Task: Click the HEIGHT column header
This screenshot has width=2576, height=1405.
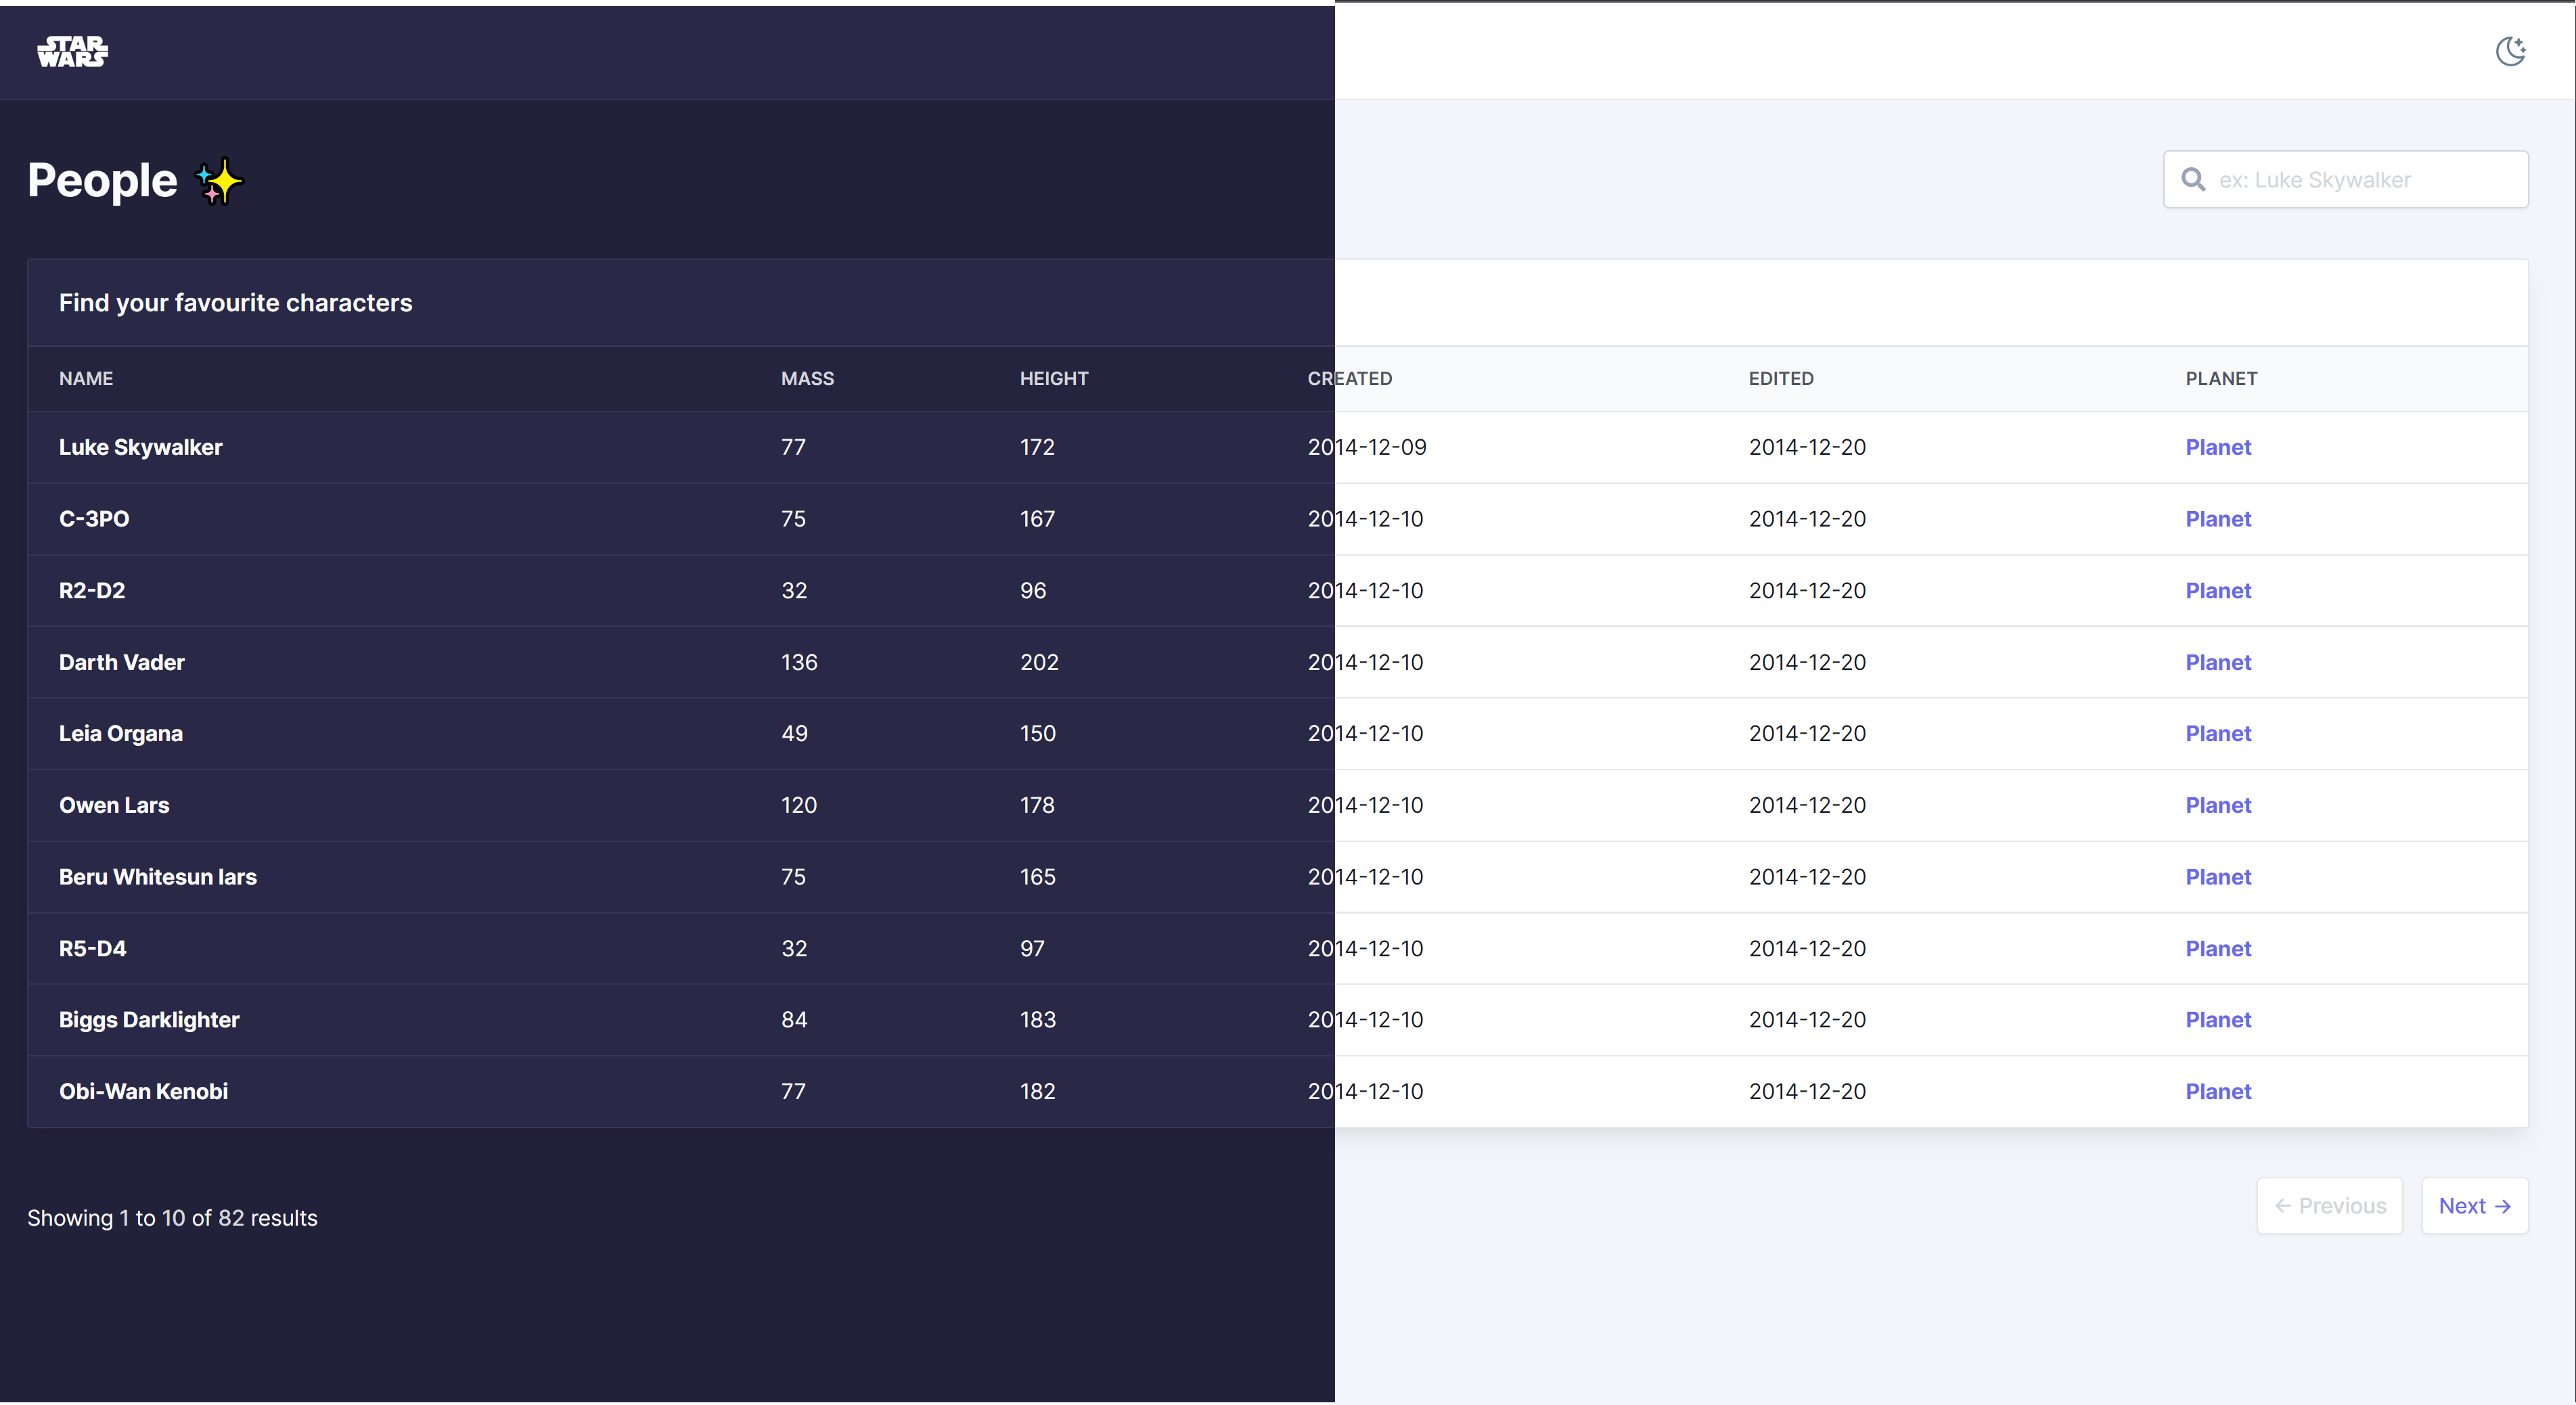Action: (1053, 379)
